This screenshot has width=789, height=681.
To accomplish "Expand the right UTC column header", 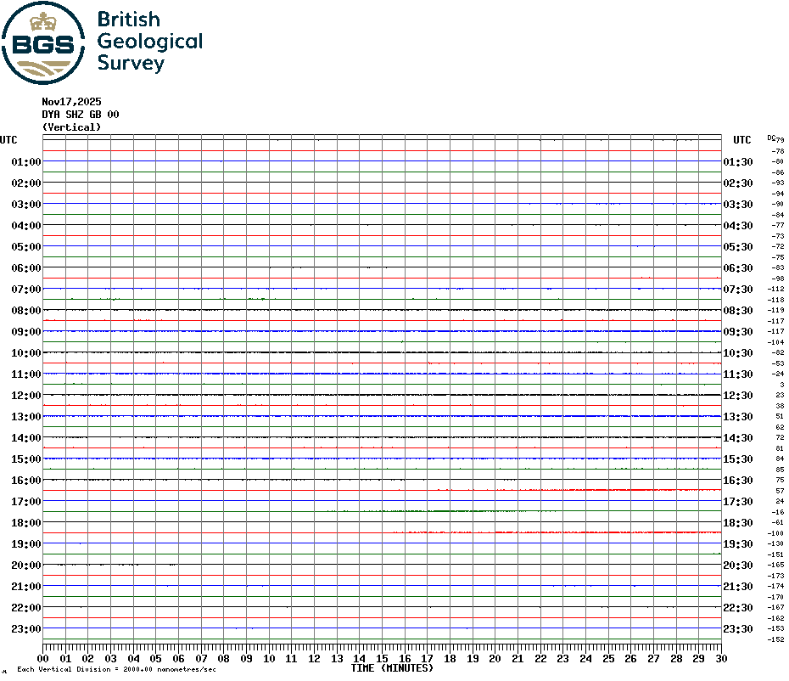I will (x=741, y=140).
